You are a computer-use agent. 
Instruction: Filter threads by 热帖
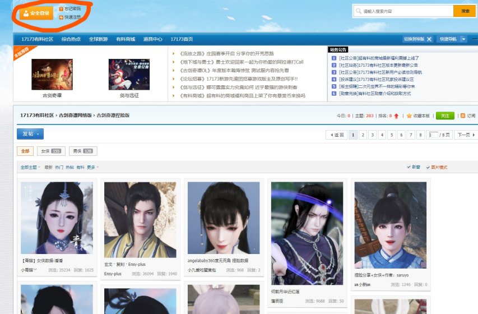pos(70,167)
